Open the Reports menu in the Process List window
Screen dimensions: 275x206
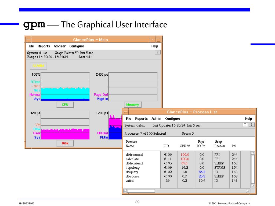141,119
